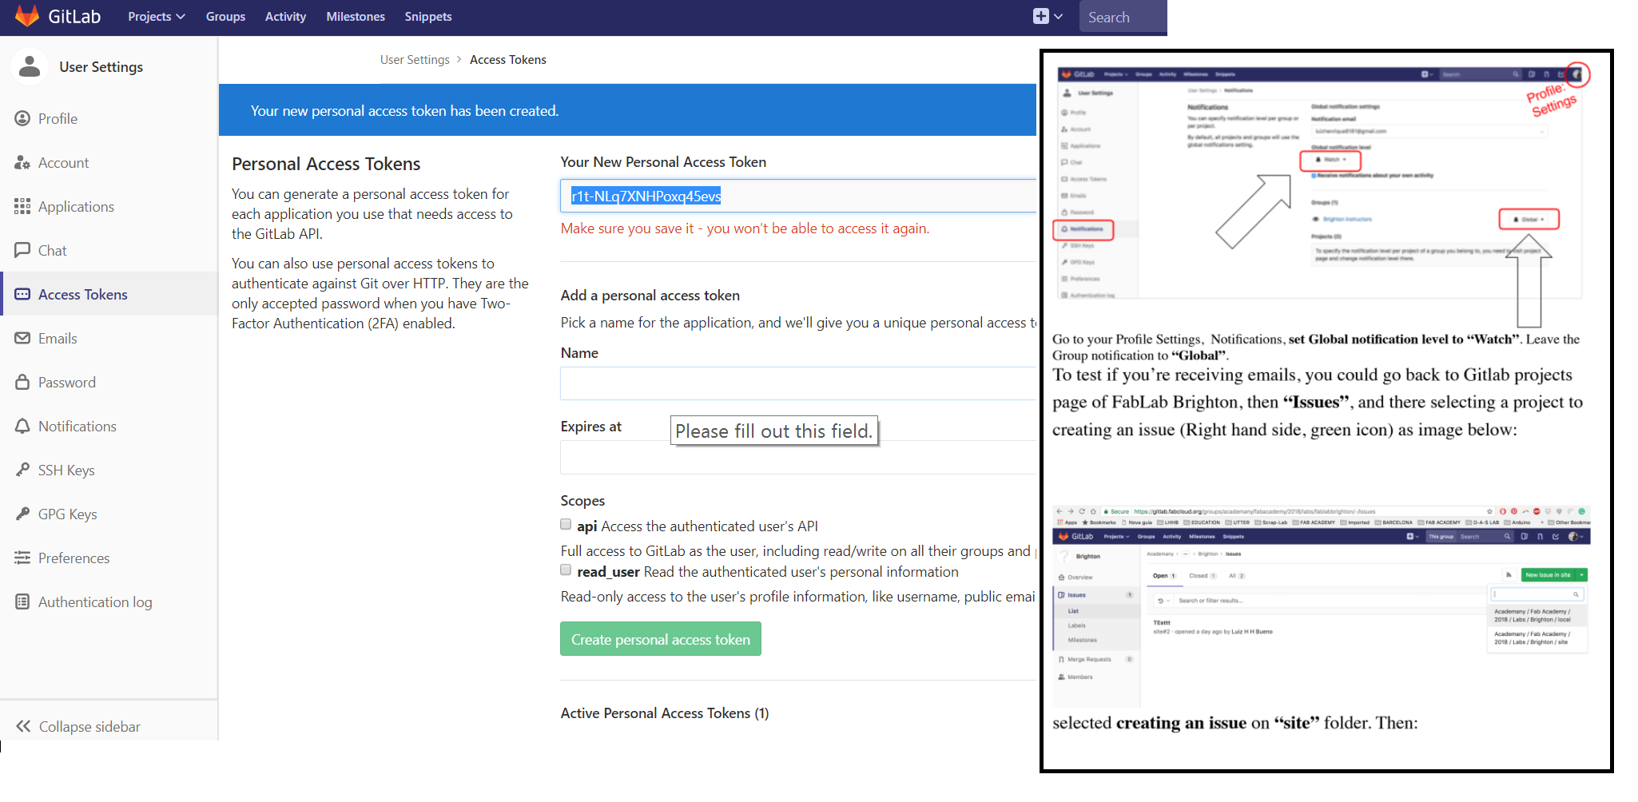This screenshot has height=802, width=1638.
Task: Open the Chat settings page
Action: point(53,250)
